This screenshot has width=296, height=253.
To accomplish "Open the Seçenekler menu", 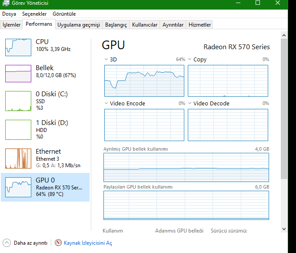I will pyautogui.click(x=34, y=14).
